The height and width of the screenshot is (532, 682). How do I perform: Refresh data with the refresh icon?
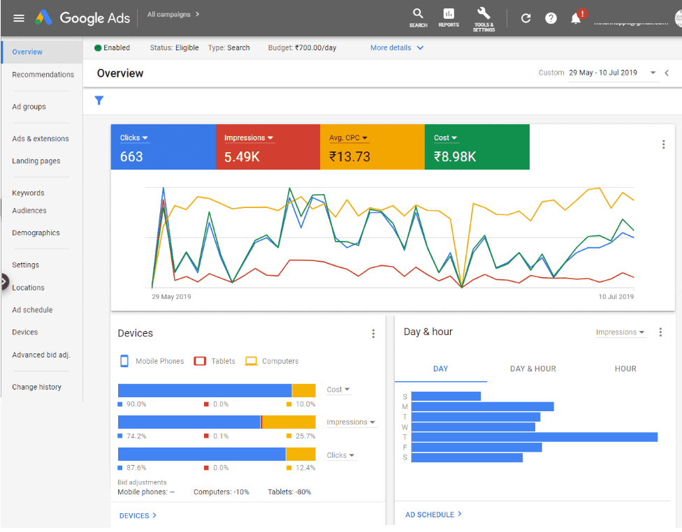pyautogui.click(x=526, y=18)
